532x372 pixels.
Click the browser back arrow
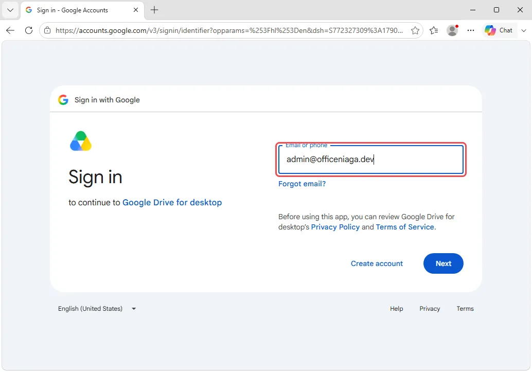pyautogui.click(x=10, y=30)
